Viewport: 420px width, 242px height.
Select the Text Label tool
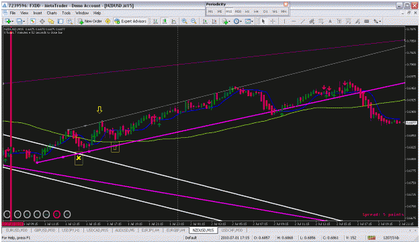(x=339, y=21)
